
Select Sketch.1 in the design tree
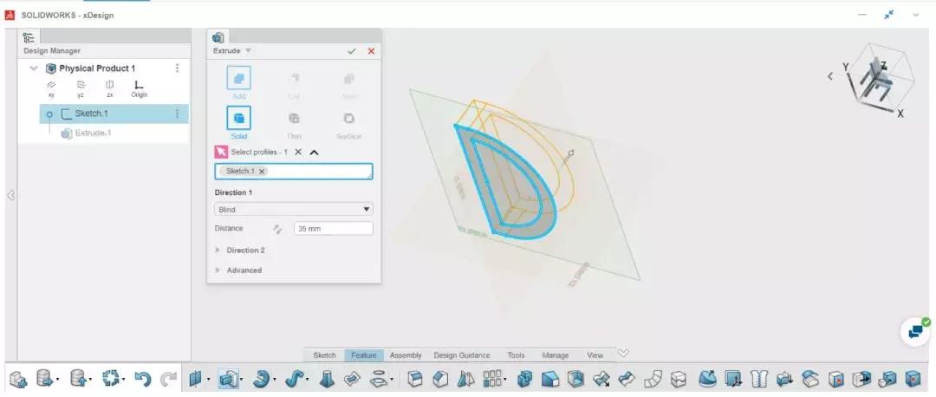[x=114, y=114]
